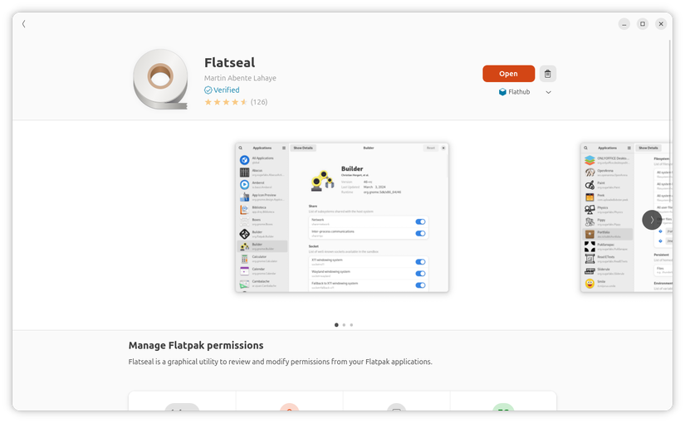Screen dimensions: 685x423
Task: Expand the Flathub source dropdown
Action: click(x=548, y=92)
